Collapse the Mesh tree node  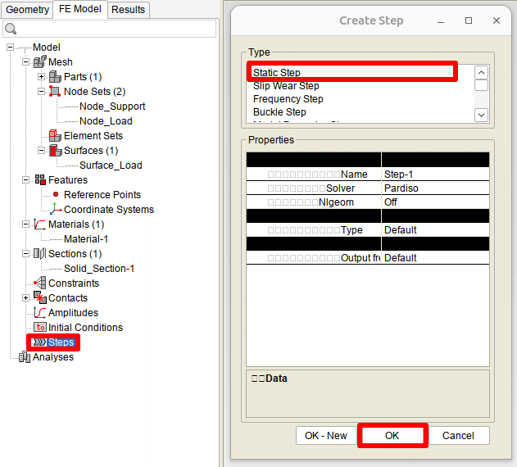pos(25,62)
